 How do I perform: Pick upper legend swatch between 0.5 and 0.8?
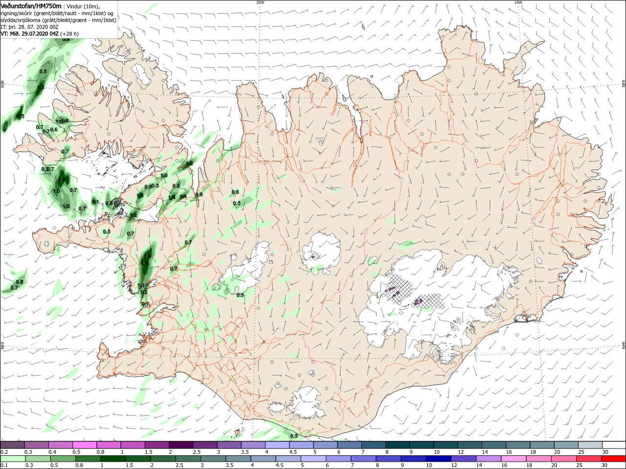pyautogui.click(x=85, y=445)
